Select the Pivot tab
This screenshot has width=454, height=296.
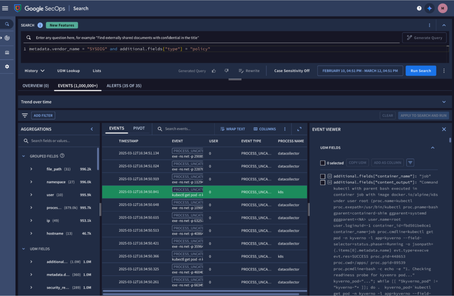[139, 128]
